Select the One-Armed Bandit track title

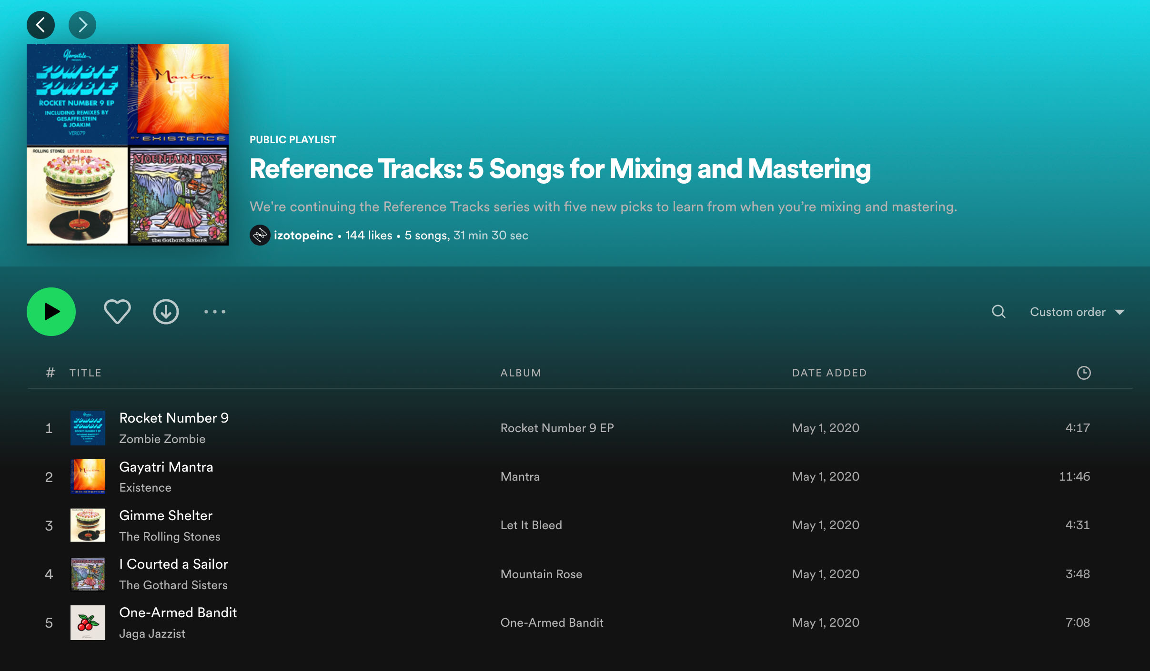[178, 612]
